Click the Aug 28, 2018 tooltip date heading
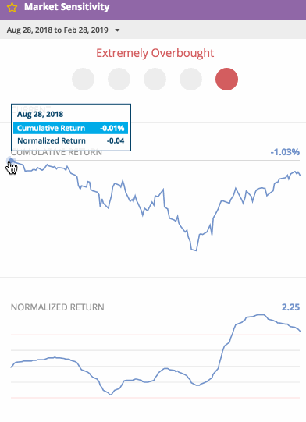Image resolution: width=306 pixels, height=422 pixels. [x=40, y=114]
